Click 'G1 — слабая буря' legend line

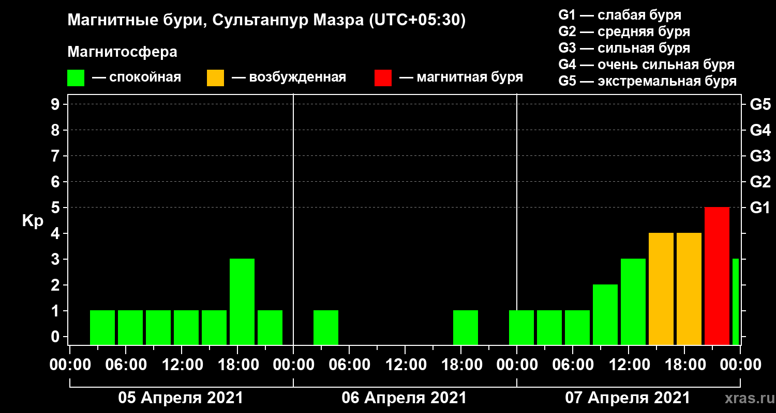pyautogui.click(x=620, y=15)
